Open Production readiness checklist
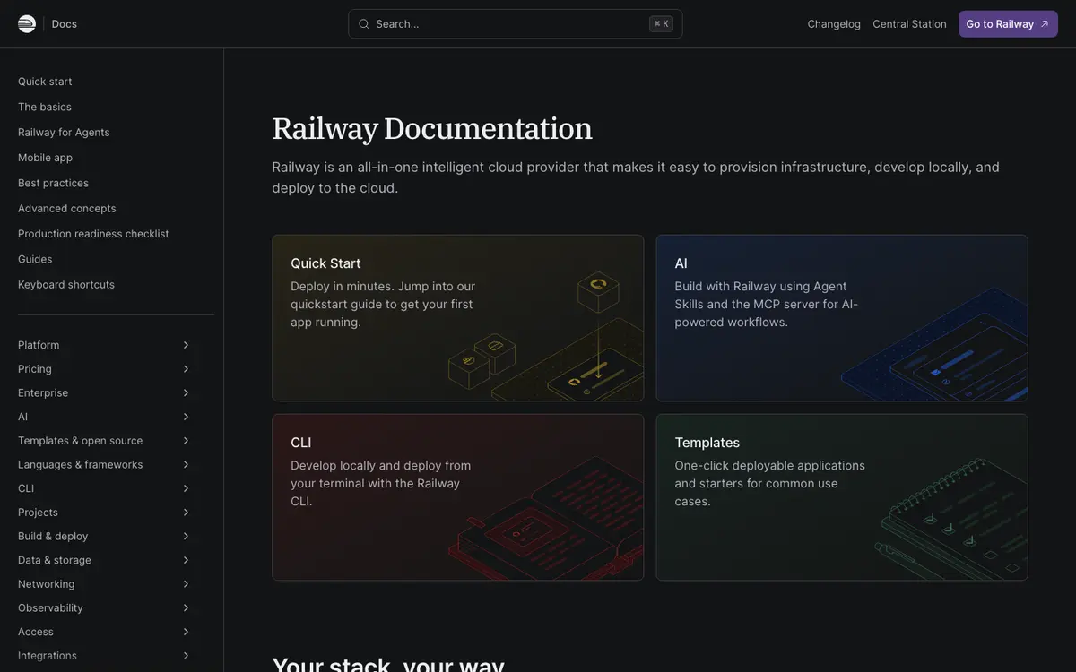This screenshot has width=1076, height=672. click(93, 234)
